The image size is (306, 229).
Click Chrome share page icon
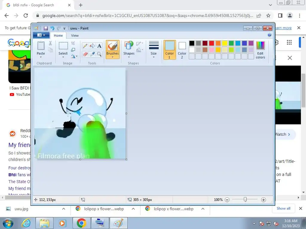259,16
